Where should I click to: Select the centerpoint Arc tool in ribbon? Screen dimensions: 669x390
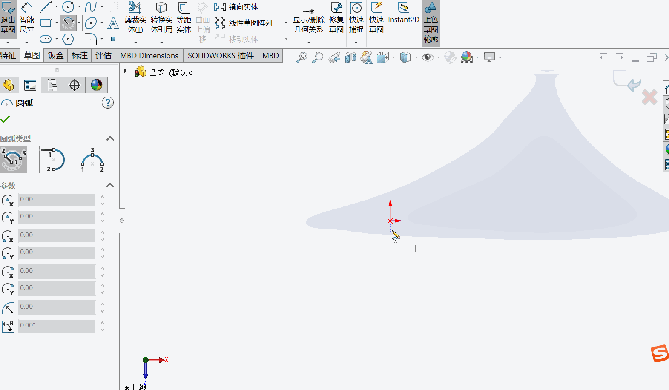pyautogui.click(x=68, y=23)
